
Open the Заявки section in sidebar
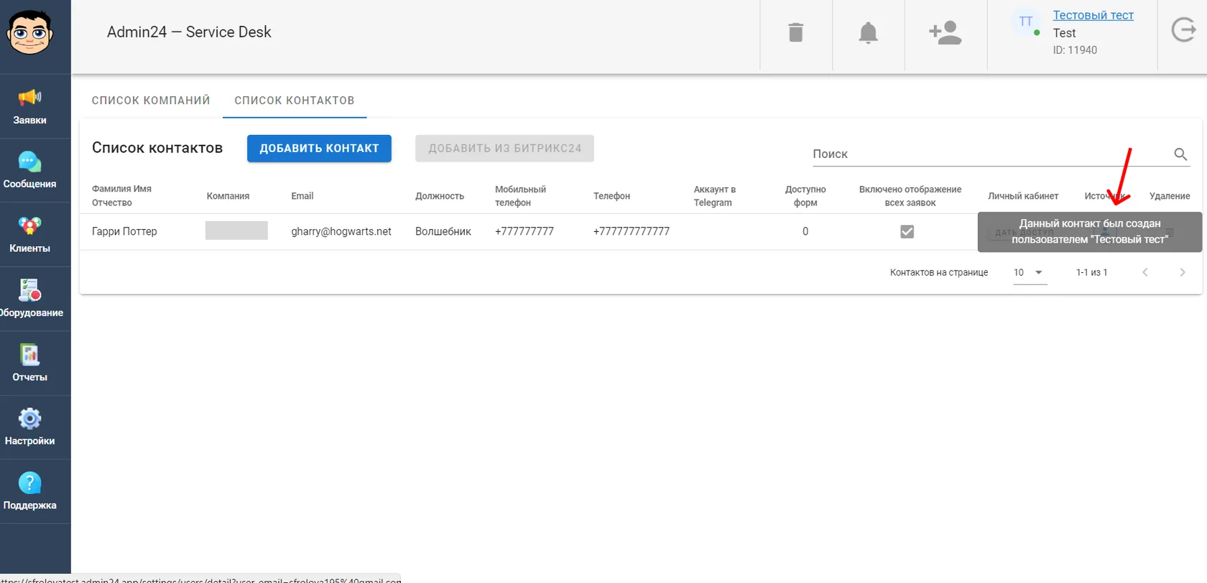(x=29, y=106)
